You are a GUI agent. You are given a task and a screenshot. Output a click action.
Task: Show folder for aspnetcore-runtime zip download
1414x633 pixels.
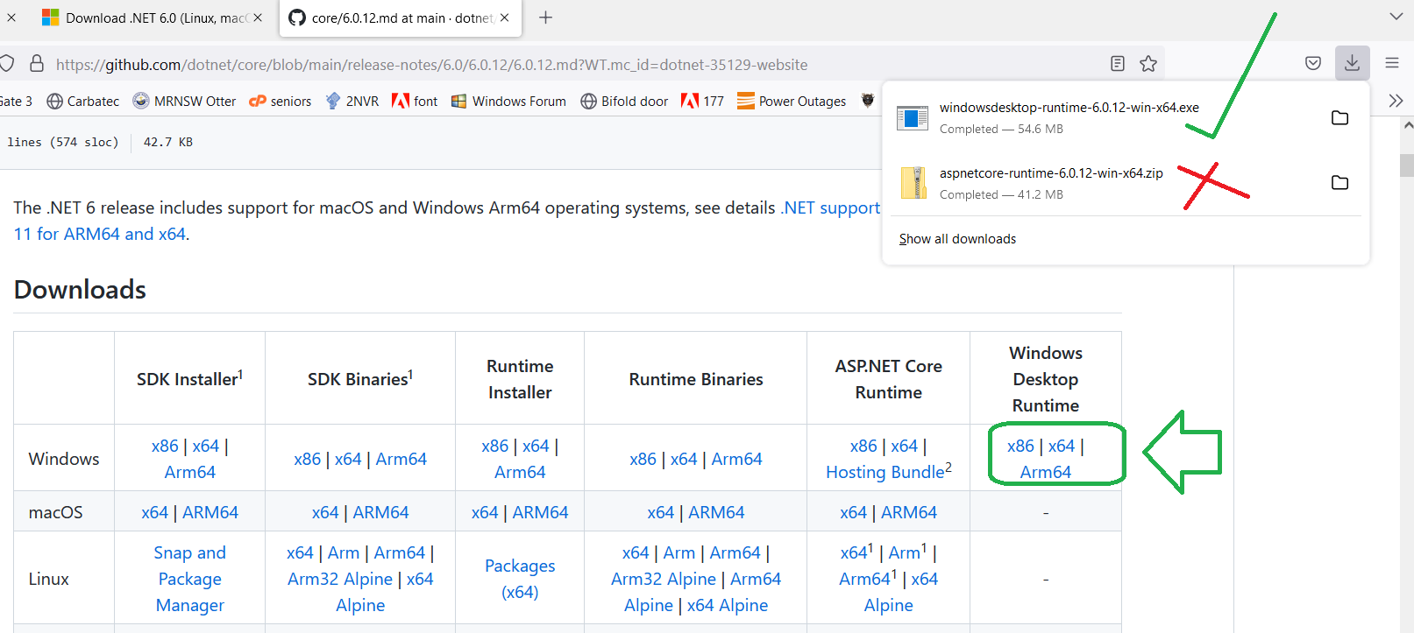coord(1339,182)
